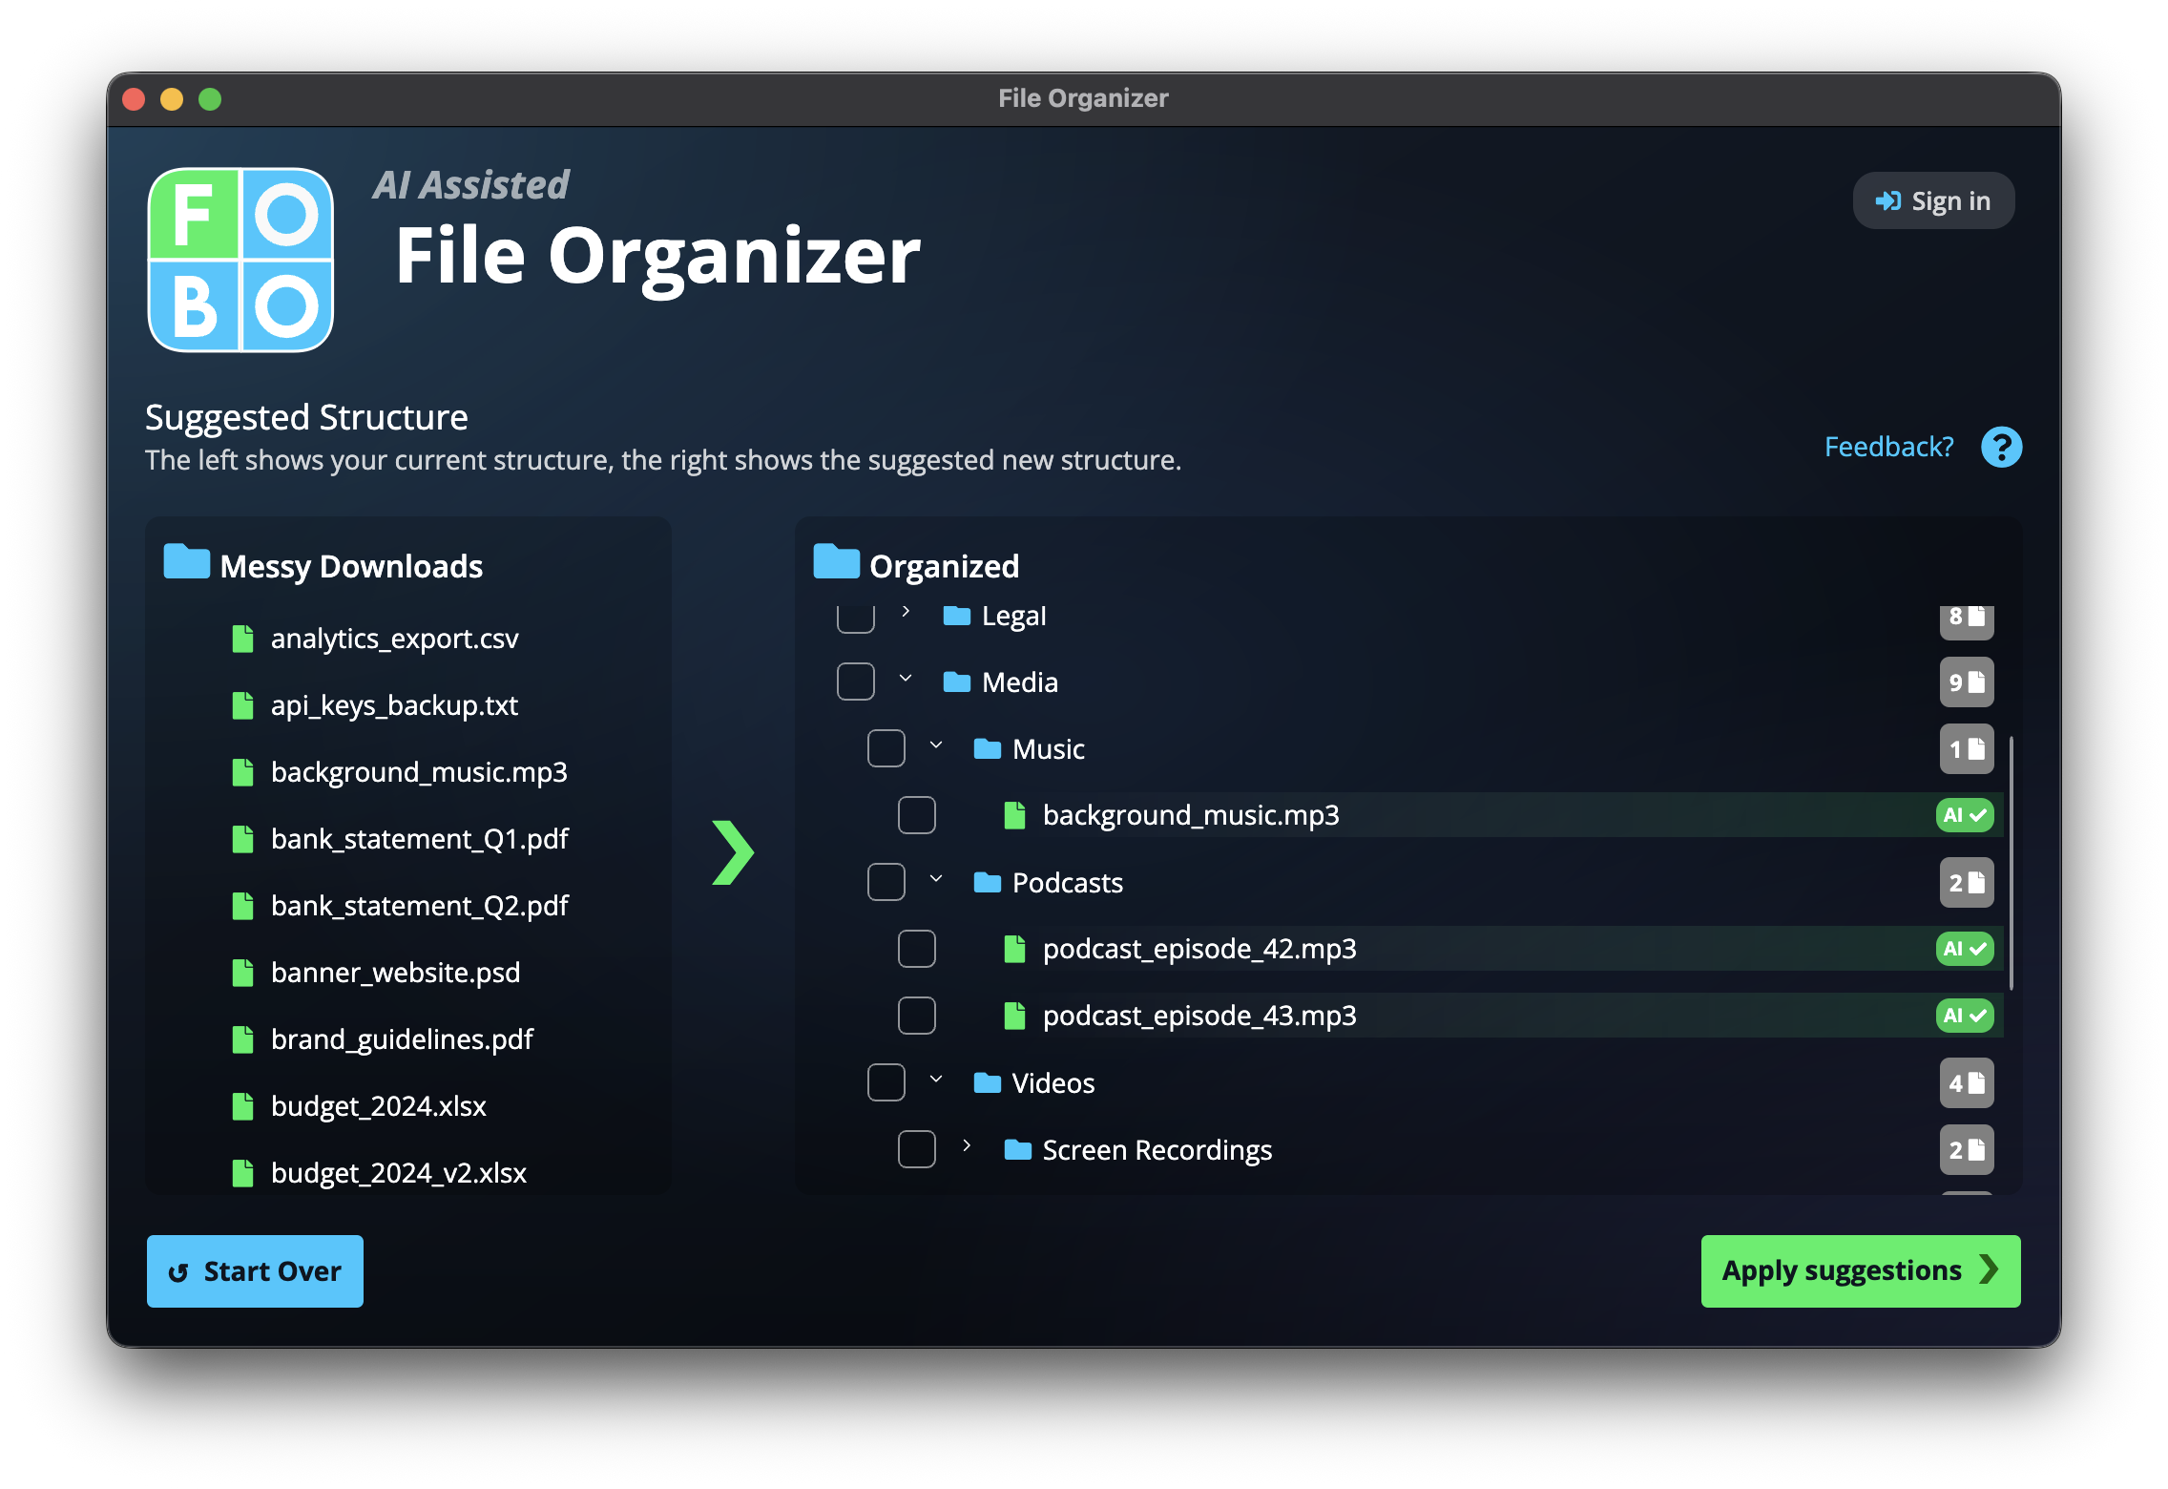
Task: Select banner_website.psd in Messy Downloads
Action: pos(395,973)
